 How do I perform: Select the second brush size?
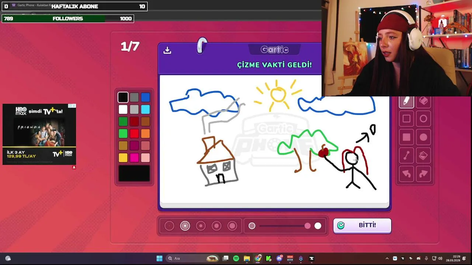pyautogui.click(x=185, y=226)
